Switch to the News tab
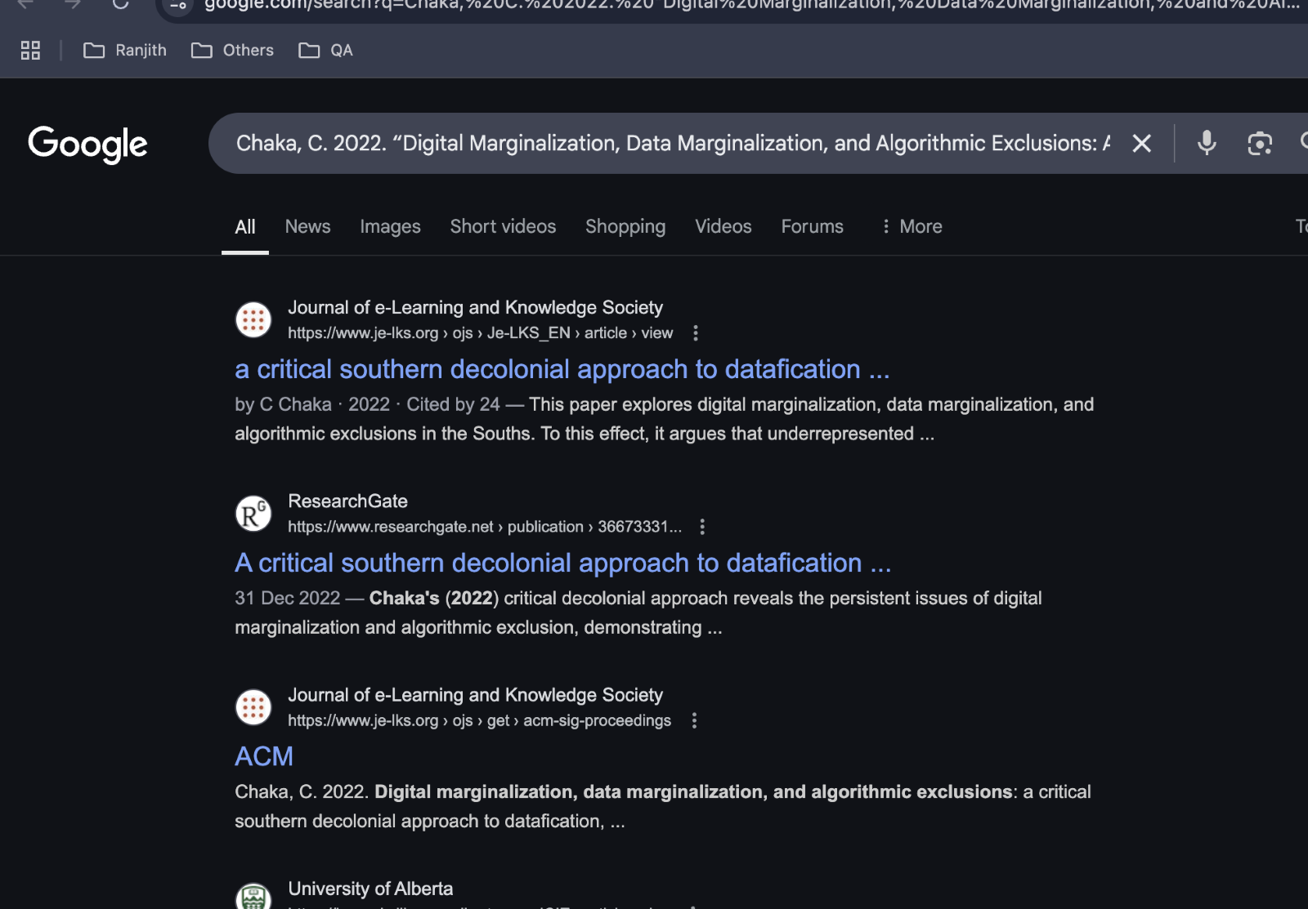Image resolution: width=1308 pixels, height=909 pixels. point(308,227)
